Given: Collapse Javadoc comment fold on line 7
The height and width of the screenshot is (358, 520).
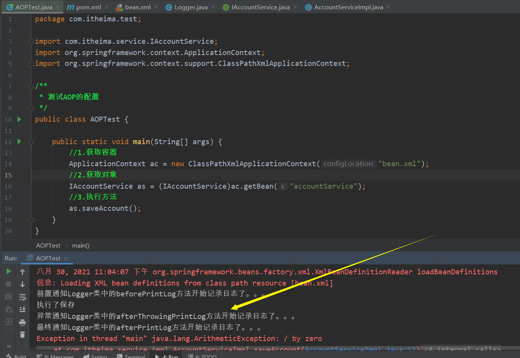Looking at the screenshot, I should coord(31,86).
